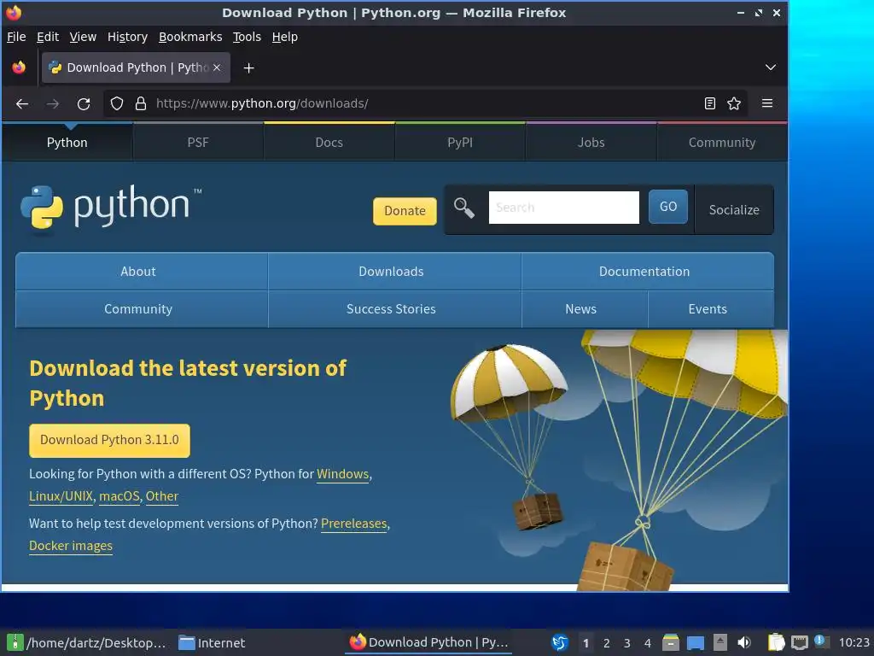Open the file cabinet file manager icon
The height and width of the screenshot is (656, 874).
[671, 642]
